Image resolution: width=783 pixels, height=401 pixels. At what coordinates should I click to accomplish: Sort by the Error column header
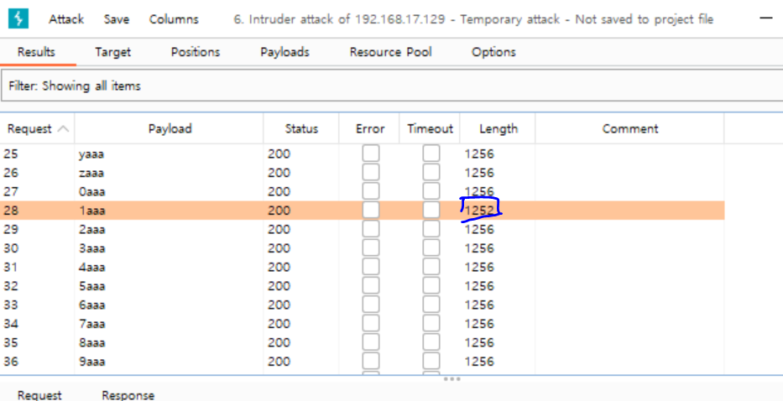(370, 129)
